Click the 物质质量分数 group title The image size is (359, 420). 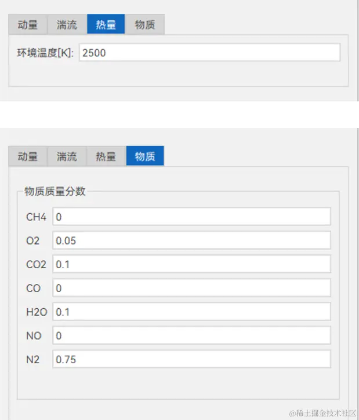[x=55, y=191]
